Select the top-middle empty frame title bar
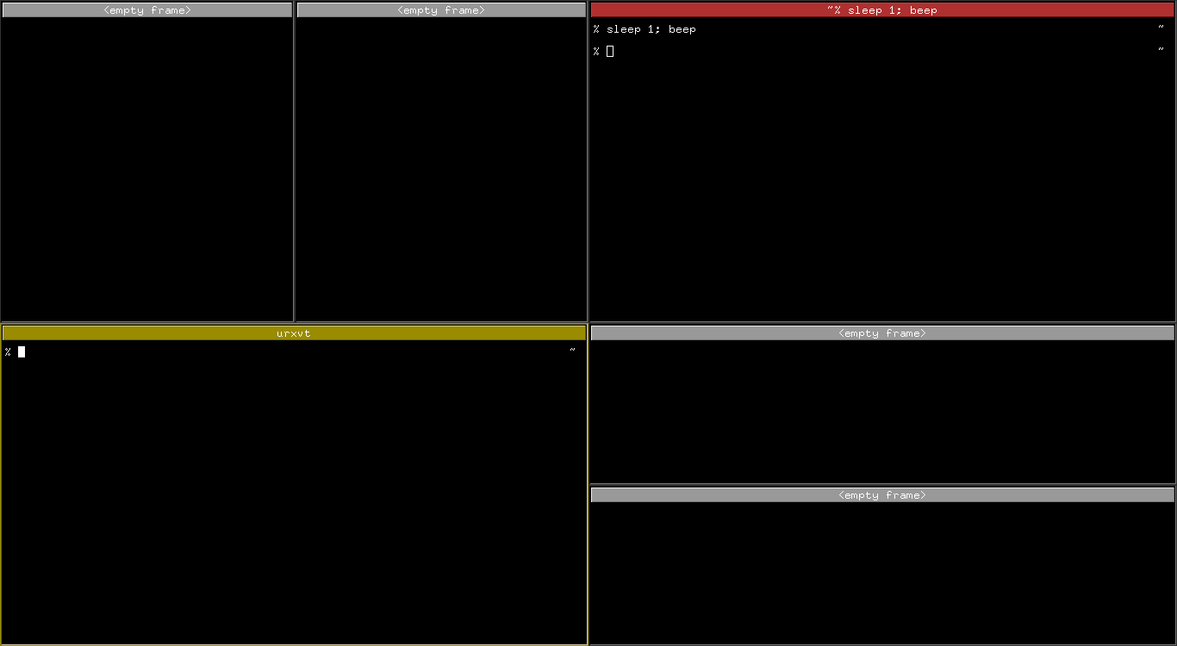 tap(441, 10)
